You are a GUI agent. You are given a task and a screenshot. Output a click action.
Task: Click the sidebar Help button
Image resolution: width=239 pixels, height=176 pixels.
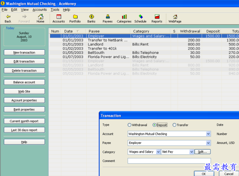click(24, 142)
